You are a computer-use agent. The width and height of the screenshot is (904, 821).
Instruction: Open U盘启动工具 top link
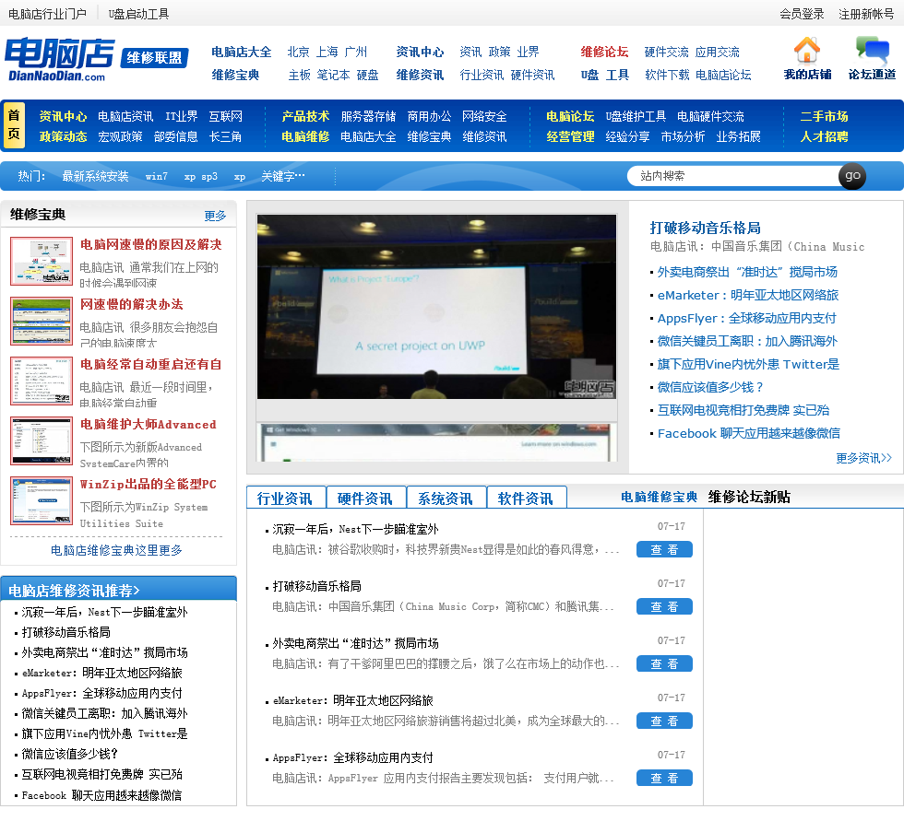[138, 14]
